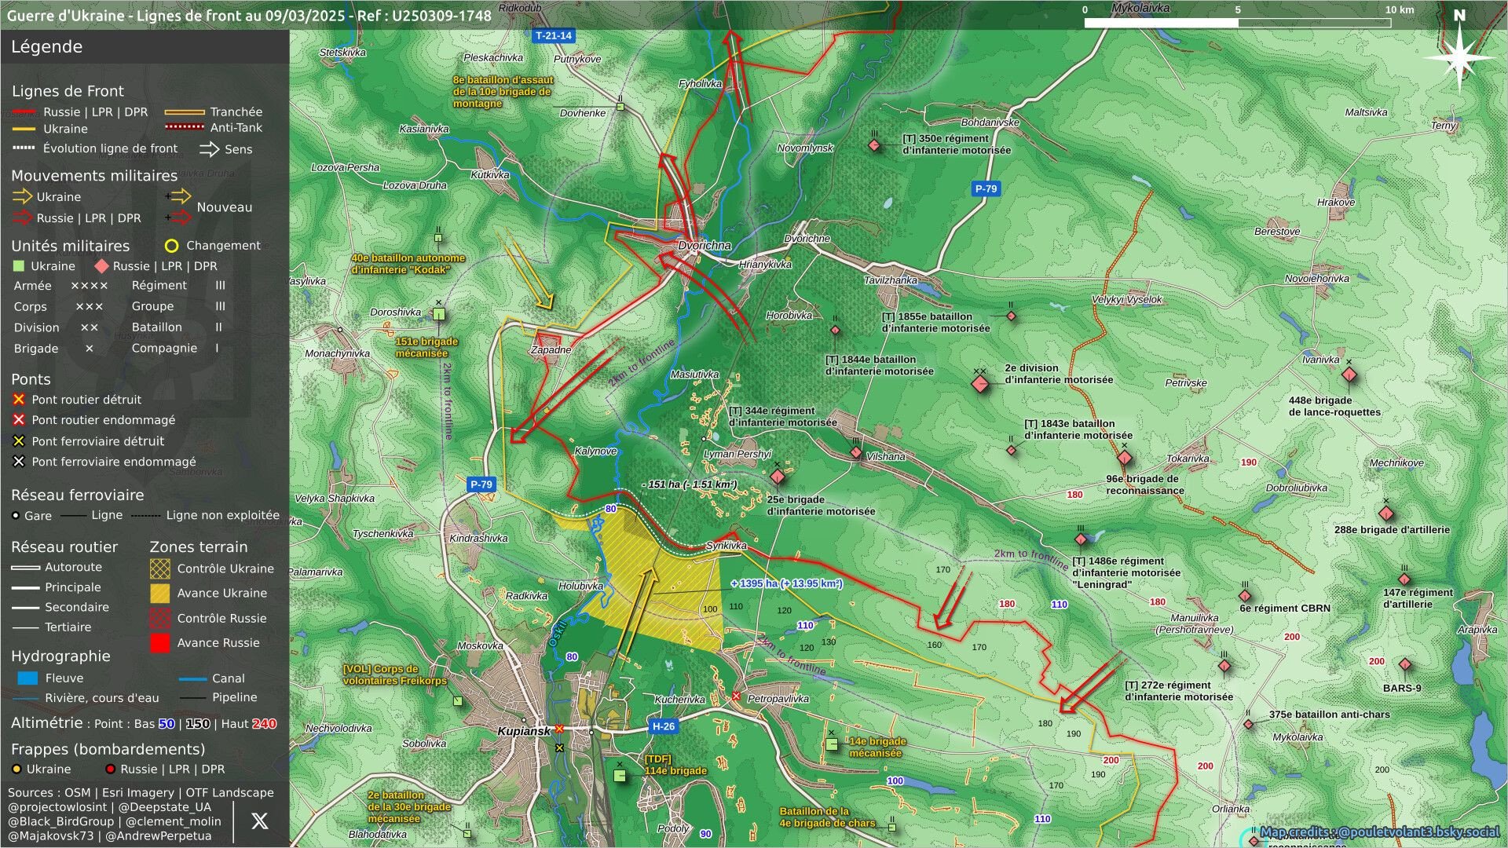Click the Légende panel heading

tap(46, 46)
